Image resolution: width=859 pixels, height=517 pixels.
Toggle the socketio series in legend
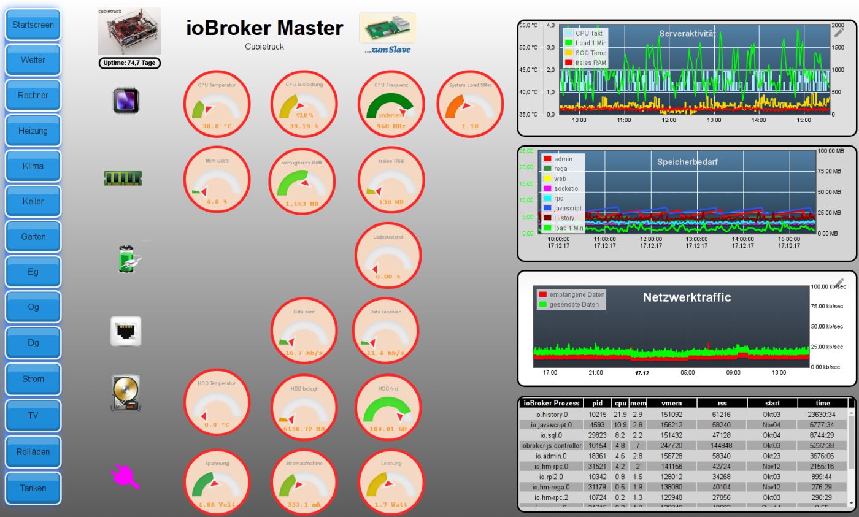(561, 188)
